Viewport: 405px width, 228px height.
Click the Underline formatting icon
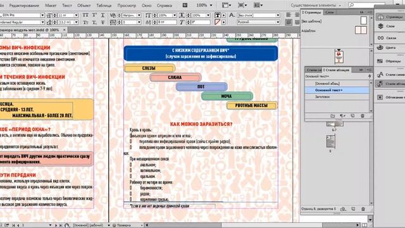(103, 15)
